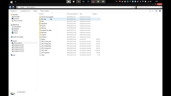The image size is (171, 96).
Task: Click the Equipo breadcrumb
Action: pos(22,7)
